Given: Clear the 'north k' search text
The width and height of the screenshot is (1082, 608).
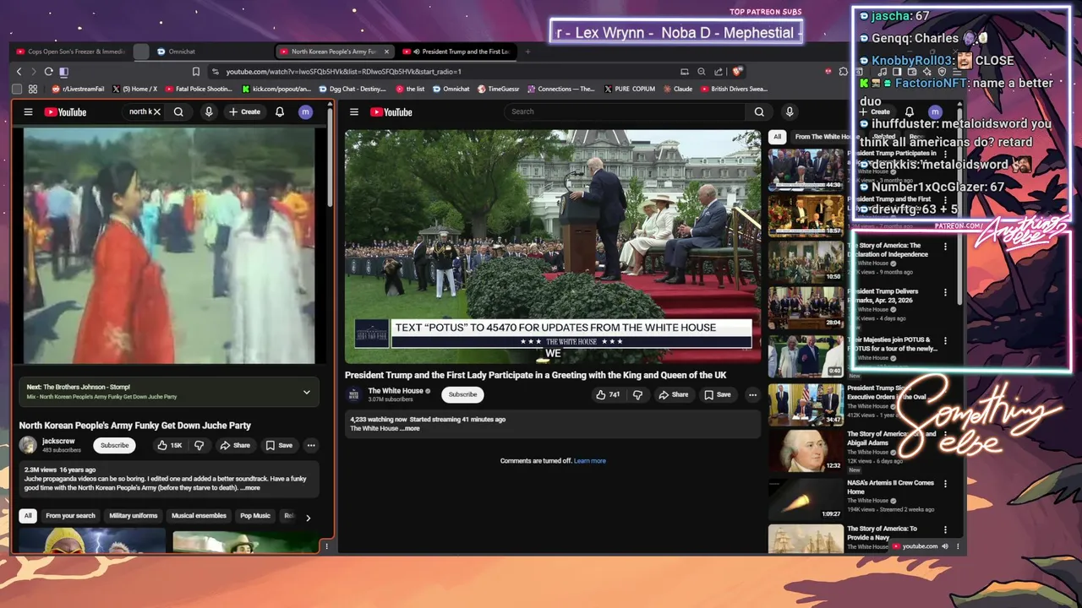Looking at the screenshot, I should click(156, 111).
